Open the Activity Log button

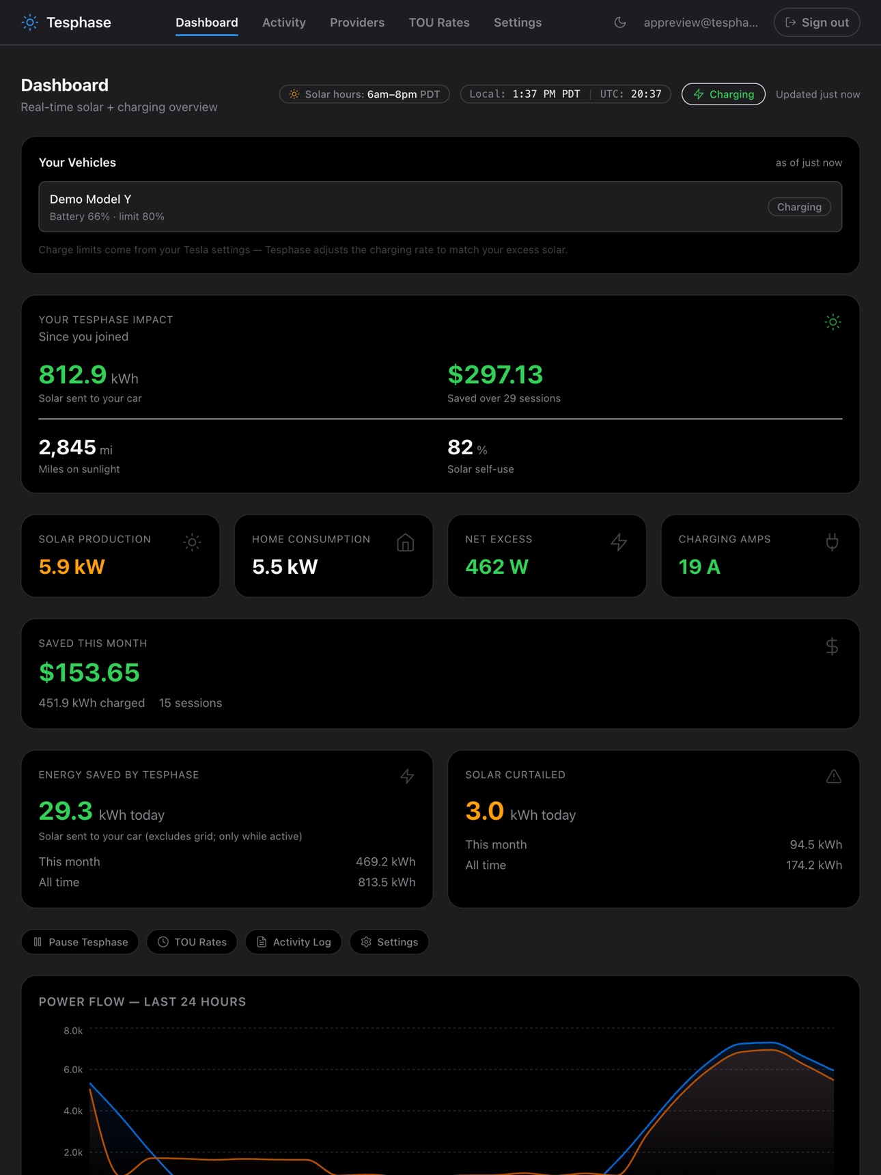[x=294, y=942]
